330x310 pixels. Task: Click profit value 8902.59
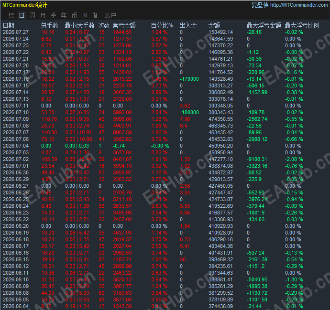[x=122, y=132]
